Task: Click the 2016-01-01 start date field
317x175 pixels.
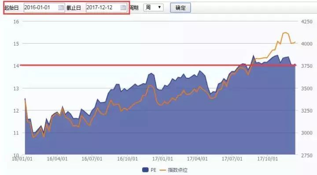Action: click(44, 7)
